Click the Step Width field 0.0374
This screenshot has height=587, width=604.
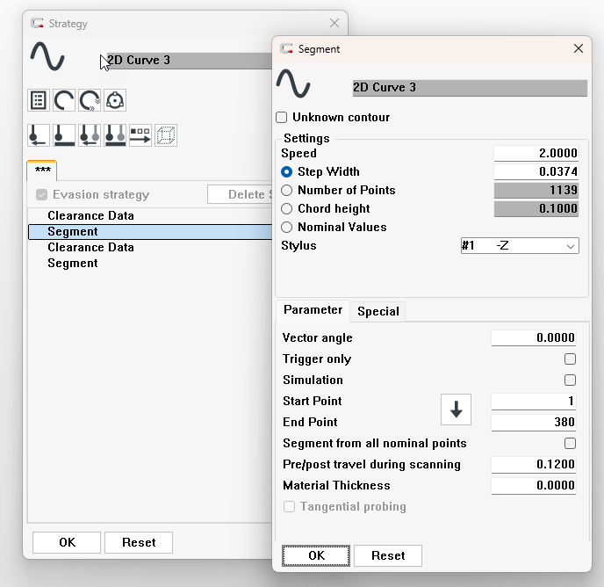[536, 171]
